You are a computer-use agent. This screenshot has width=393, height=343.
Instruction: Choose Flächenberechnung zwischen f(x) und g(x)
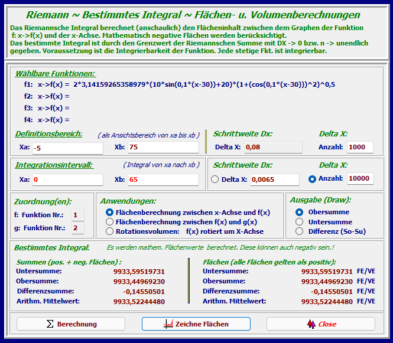coord(109,222)
